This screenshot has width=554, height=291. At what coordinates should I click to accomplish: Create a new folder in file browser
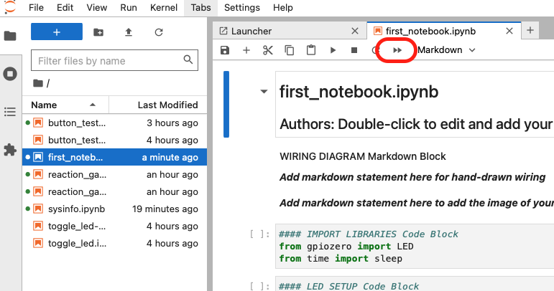98,32
